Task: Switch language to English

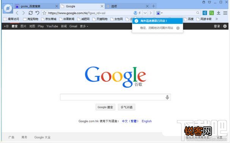Action: [147, 121]
